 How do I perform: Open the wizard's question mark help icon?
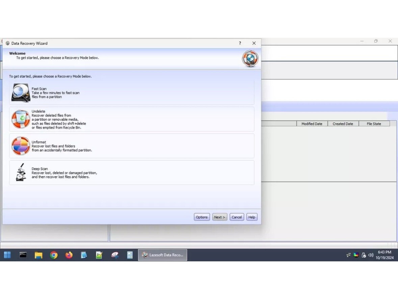[240, 43]
